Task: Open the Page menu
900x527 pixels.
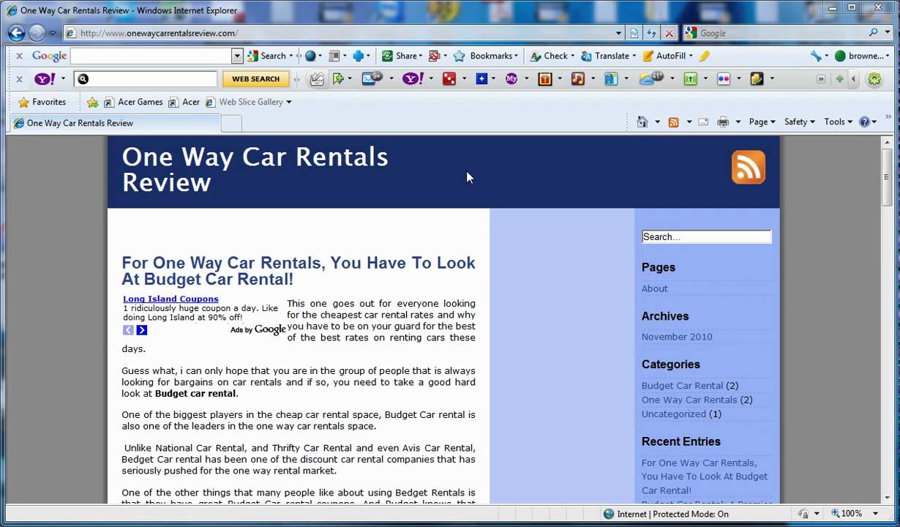Action: point(762,122)
